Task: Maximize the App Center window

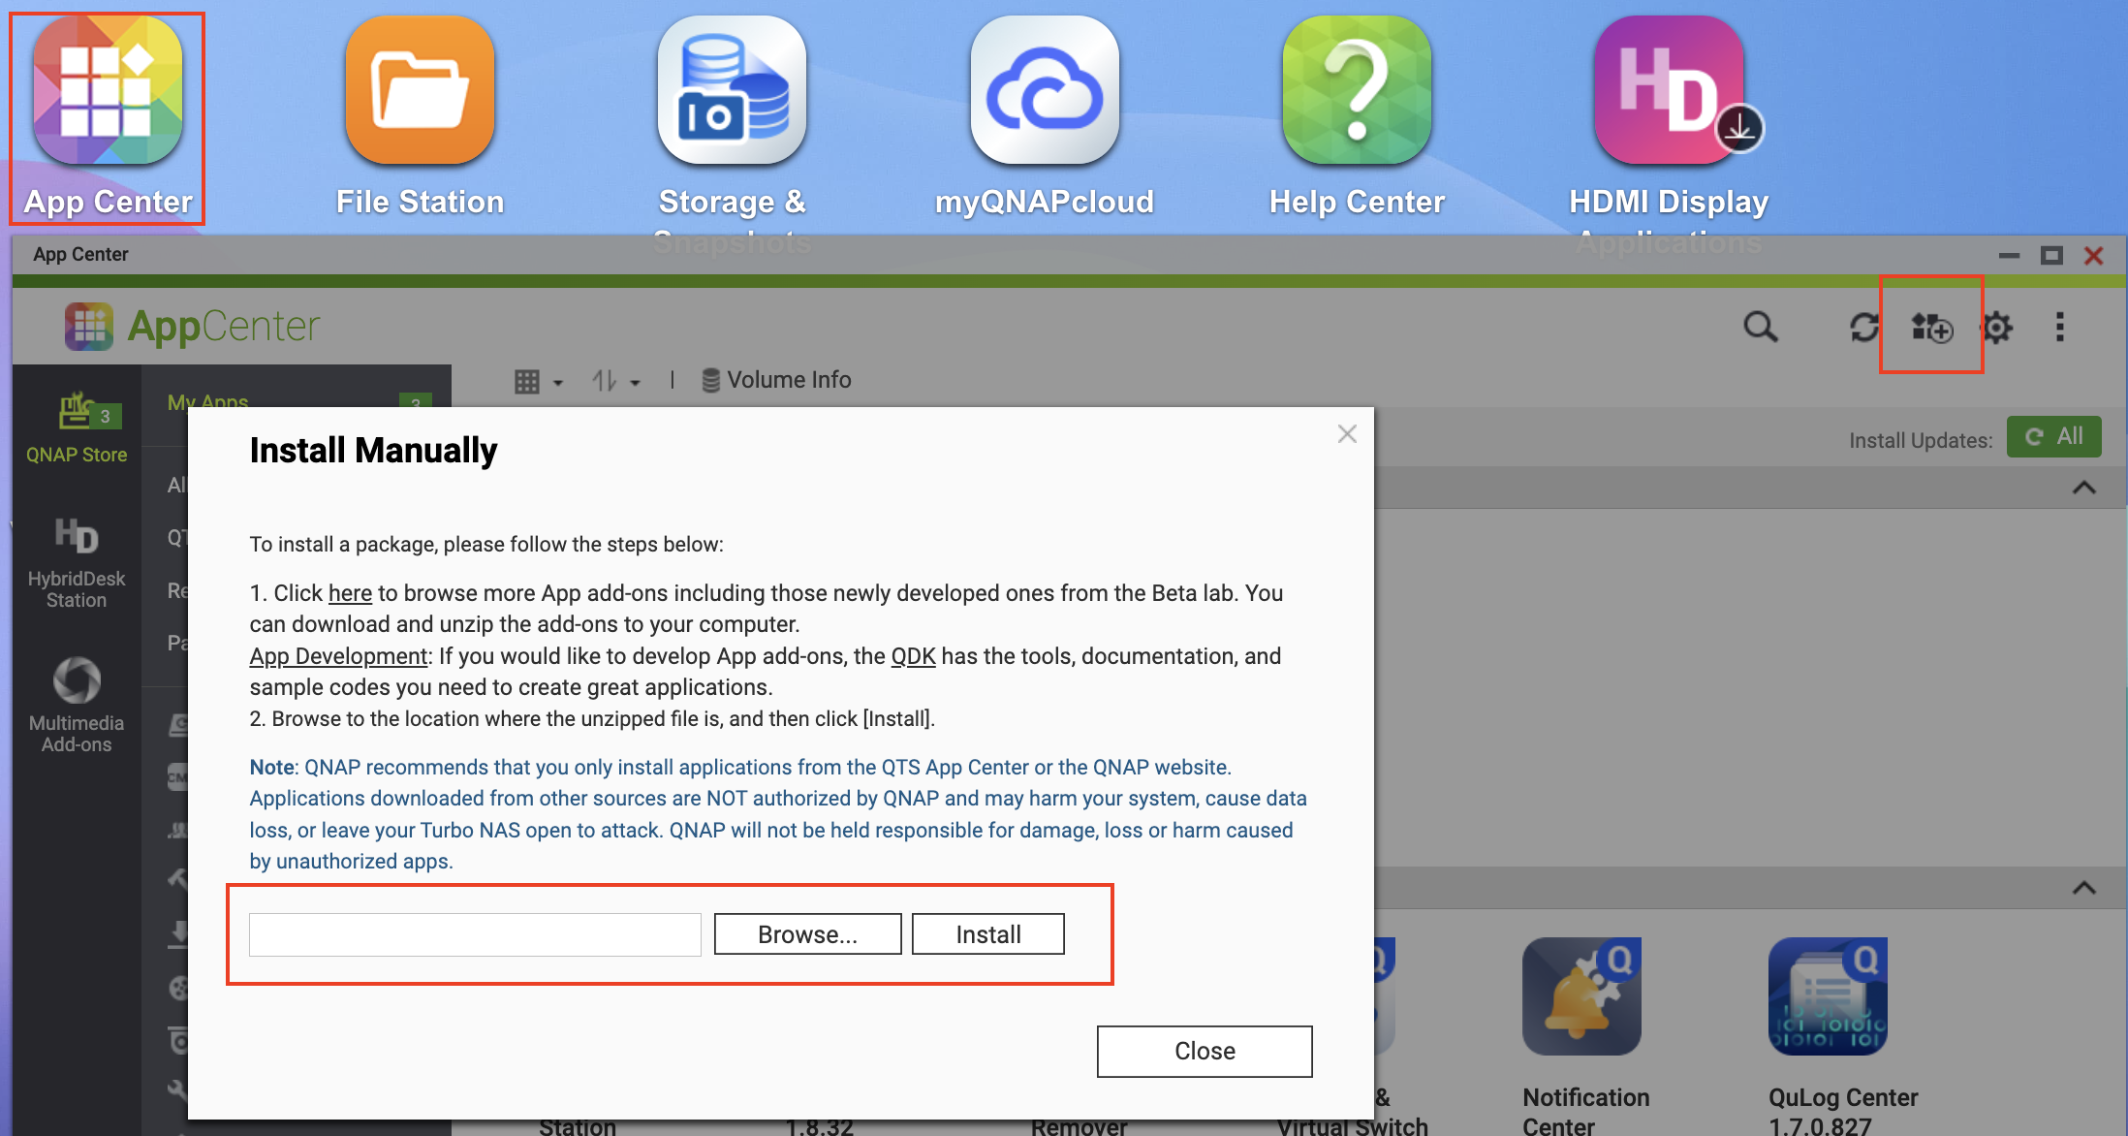Action: point(2051,255)
